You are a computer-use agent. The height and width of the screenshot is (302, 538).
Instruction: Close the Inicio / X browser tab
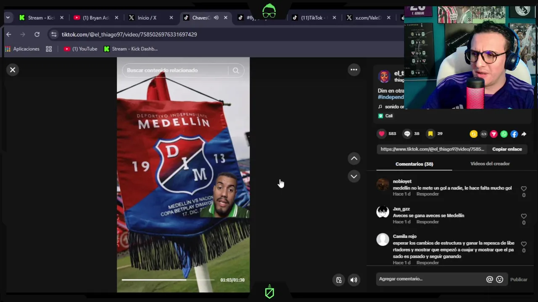171,18
